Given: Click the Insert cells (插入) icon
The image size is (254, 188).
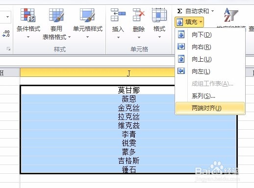Looking at the screenshot, I should 118,15.
